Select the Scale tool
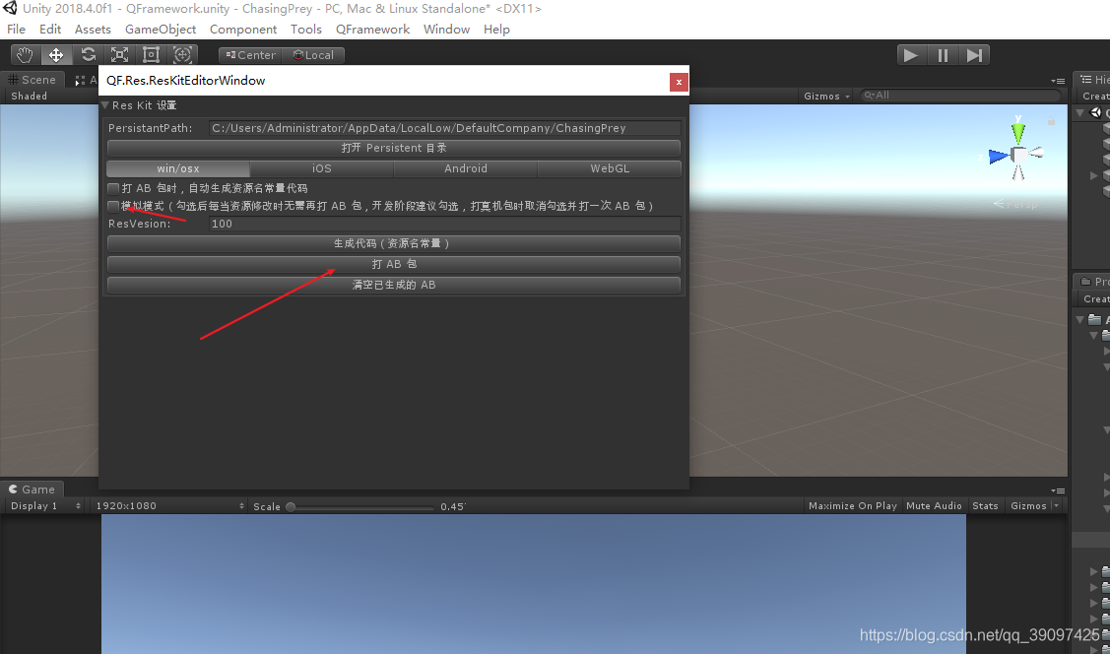1110x654 pixels. pyautogui.click(x=119, y=54)
